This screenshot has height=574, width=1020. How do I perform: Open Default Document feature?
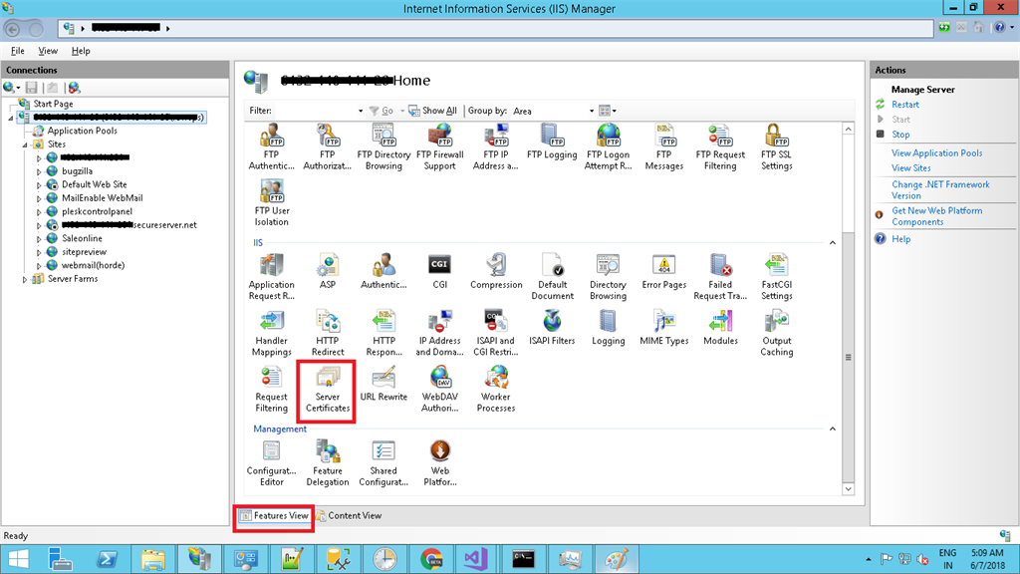coord(552,277)
